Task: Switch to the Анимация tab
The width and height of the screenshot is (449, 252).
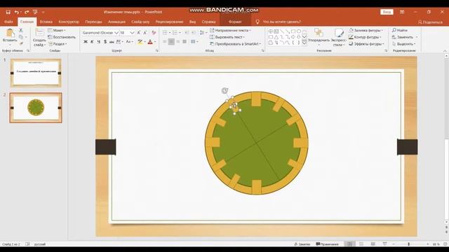Action: 116,22
